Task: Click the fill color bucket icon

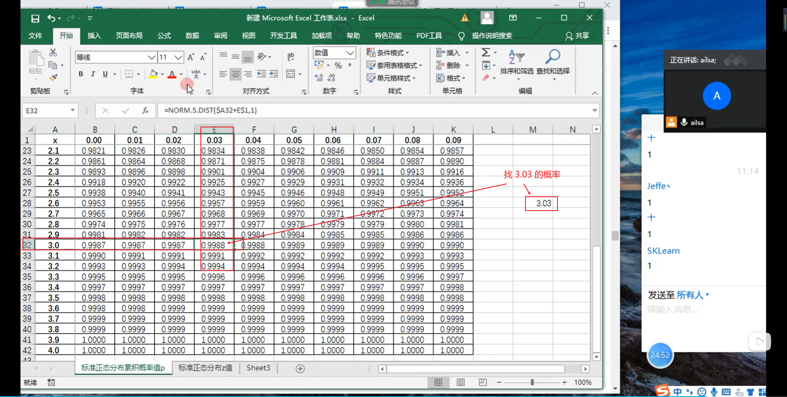Action: point(153,74)
